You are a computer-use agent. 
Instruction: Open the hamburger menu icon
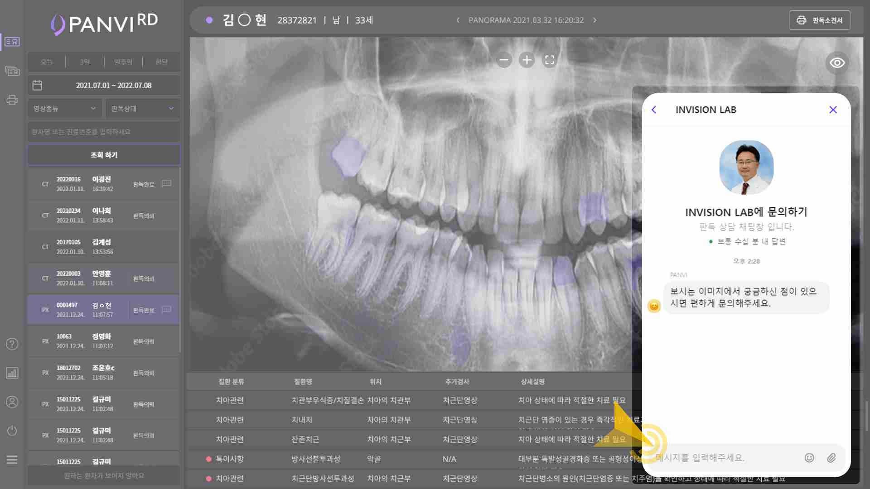(12, 460)
